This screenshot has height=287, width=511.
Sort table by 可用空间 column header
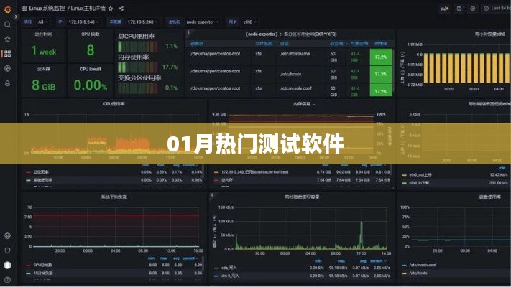point(359,44)
